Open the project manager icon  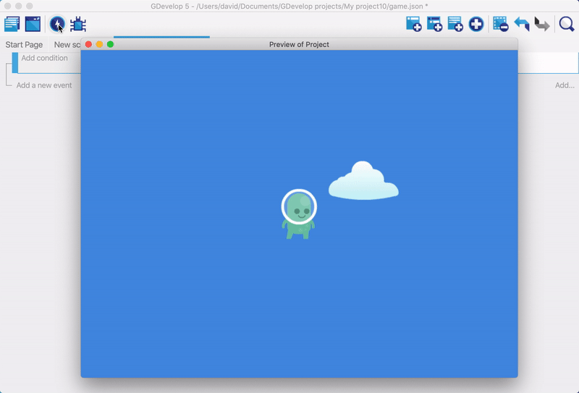click(x=12, y=25)
